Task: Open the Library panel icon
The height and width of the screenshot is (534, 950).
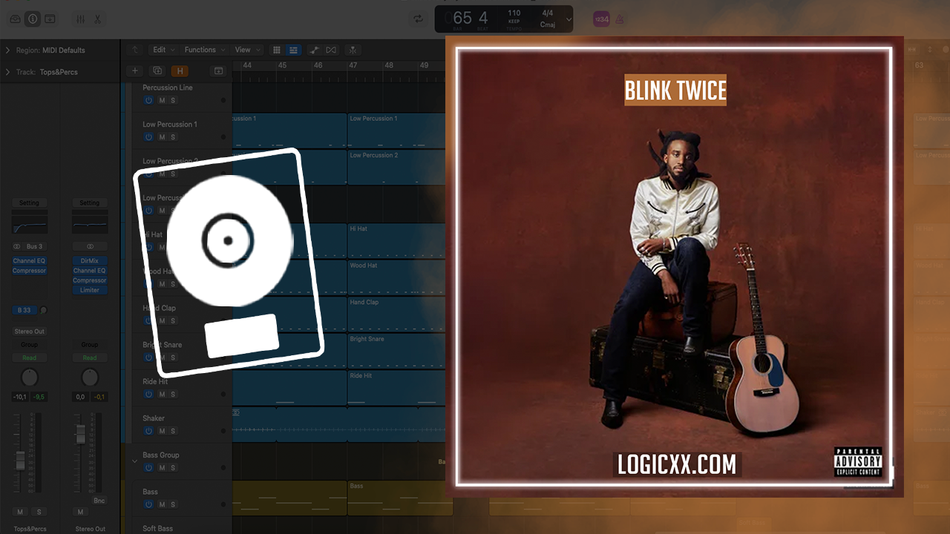Action: 15,19
